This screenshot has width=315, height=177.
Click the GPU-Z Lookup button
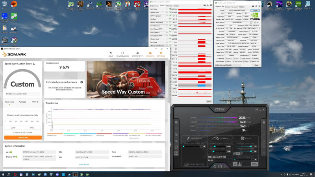tap(255, 10)
